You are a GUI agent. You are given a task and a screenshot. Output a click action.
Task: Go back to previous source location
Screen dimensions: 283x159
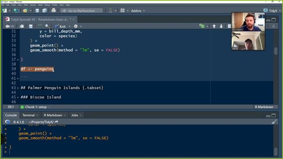click(x=8, y=26)
